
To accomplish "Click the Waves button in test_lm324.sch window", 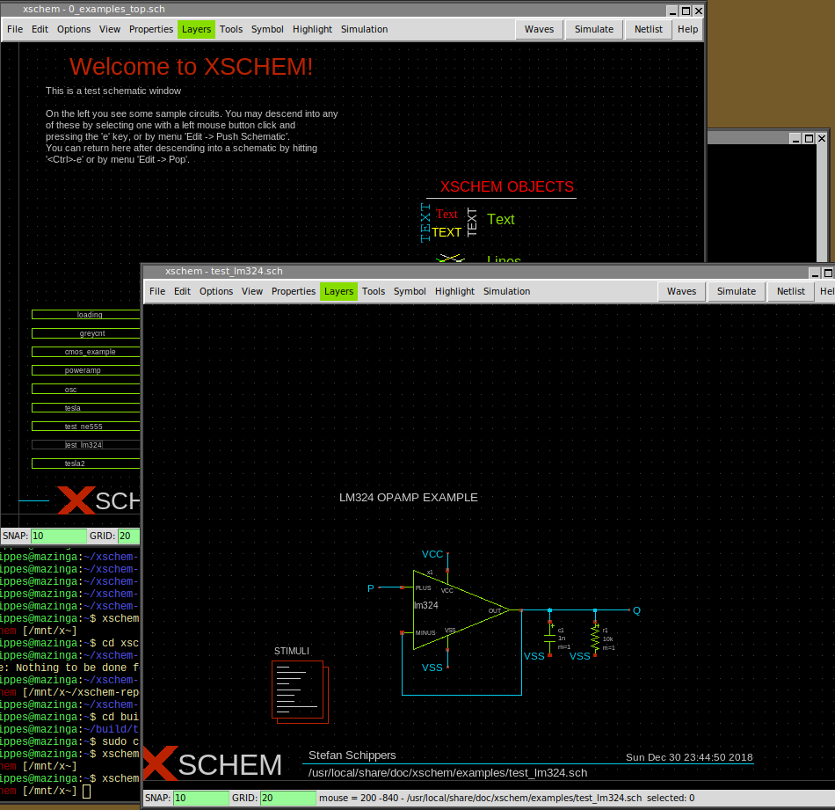I will (681, 291).
